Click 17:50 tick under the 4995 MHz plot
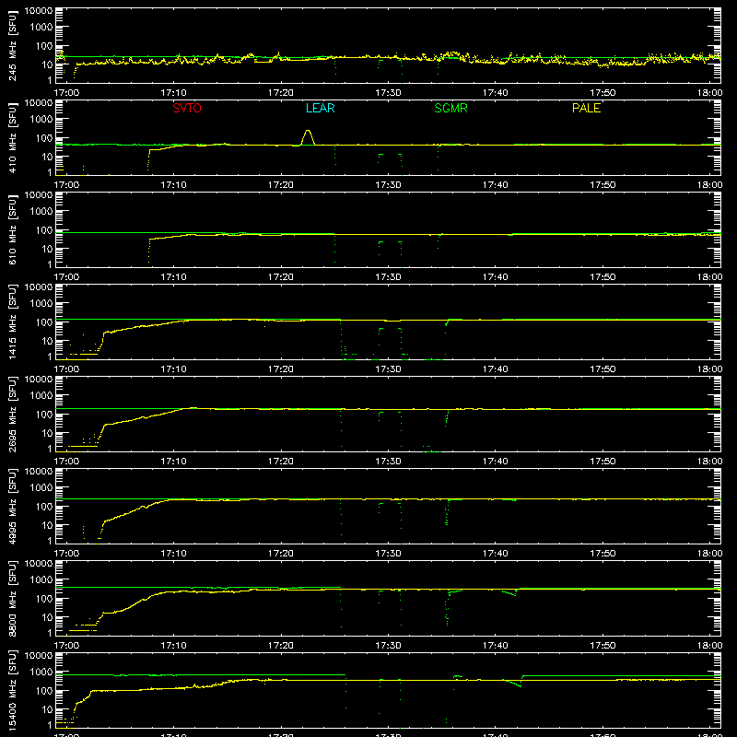 pyautogui.click(x=602, y=554)
